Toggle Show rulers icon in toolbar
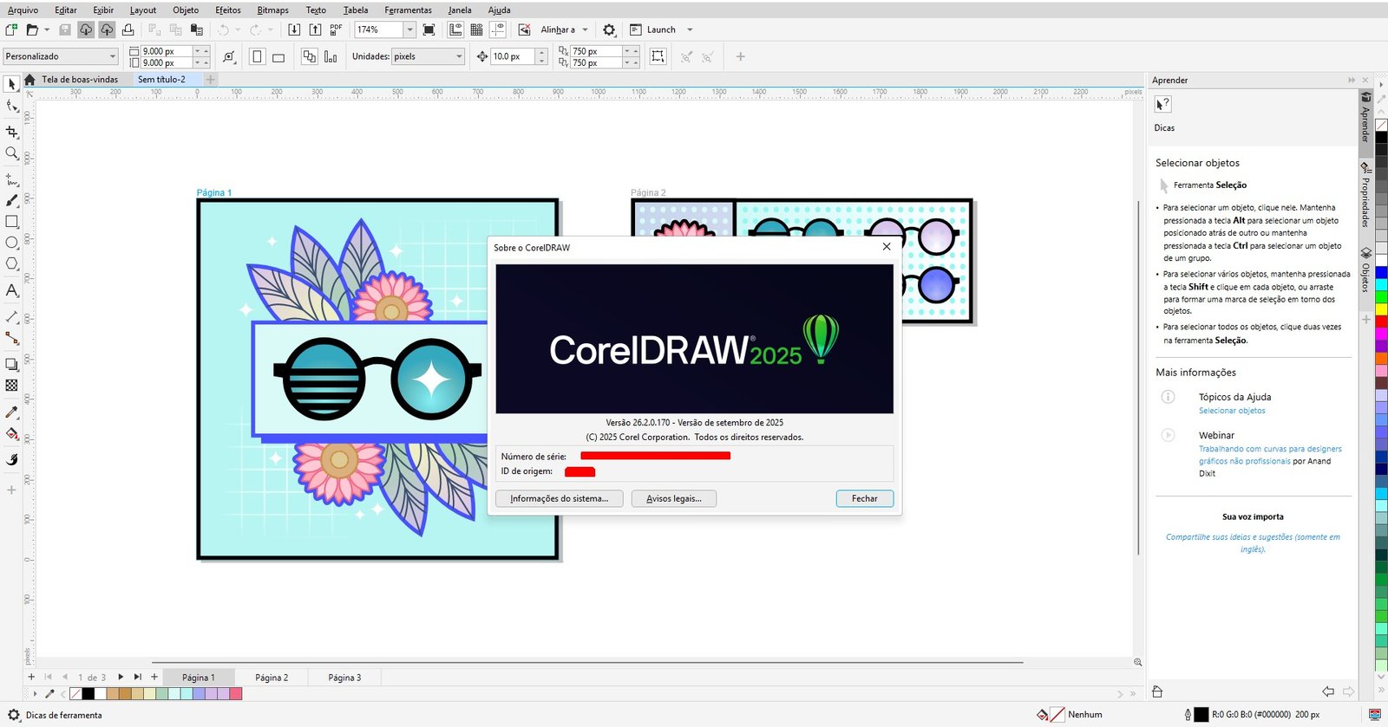 [455, 29]
